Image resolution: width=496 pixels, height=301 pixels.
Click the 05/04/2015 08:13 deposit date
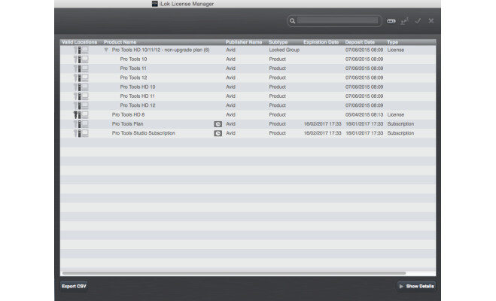364,115
